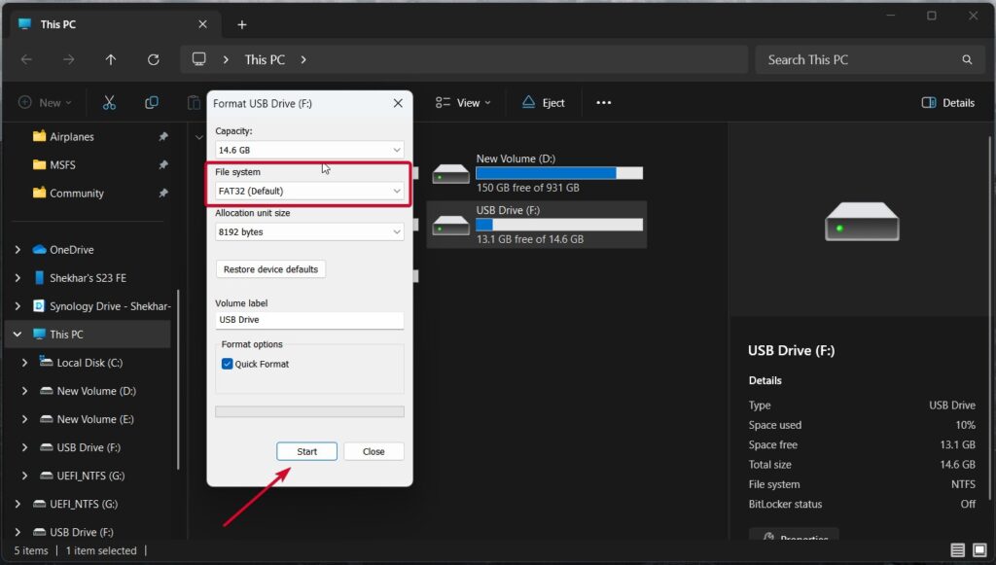Switch to large thumbnails via status bar icon

978,550
